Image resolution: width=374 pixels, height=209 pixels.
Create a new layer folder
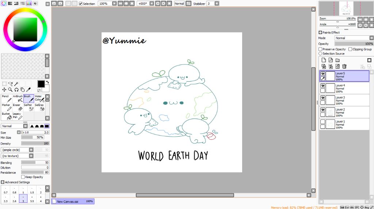(337, 60)
